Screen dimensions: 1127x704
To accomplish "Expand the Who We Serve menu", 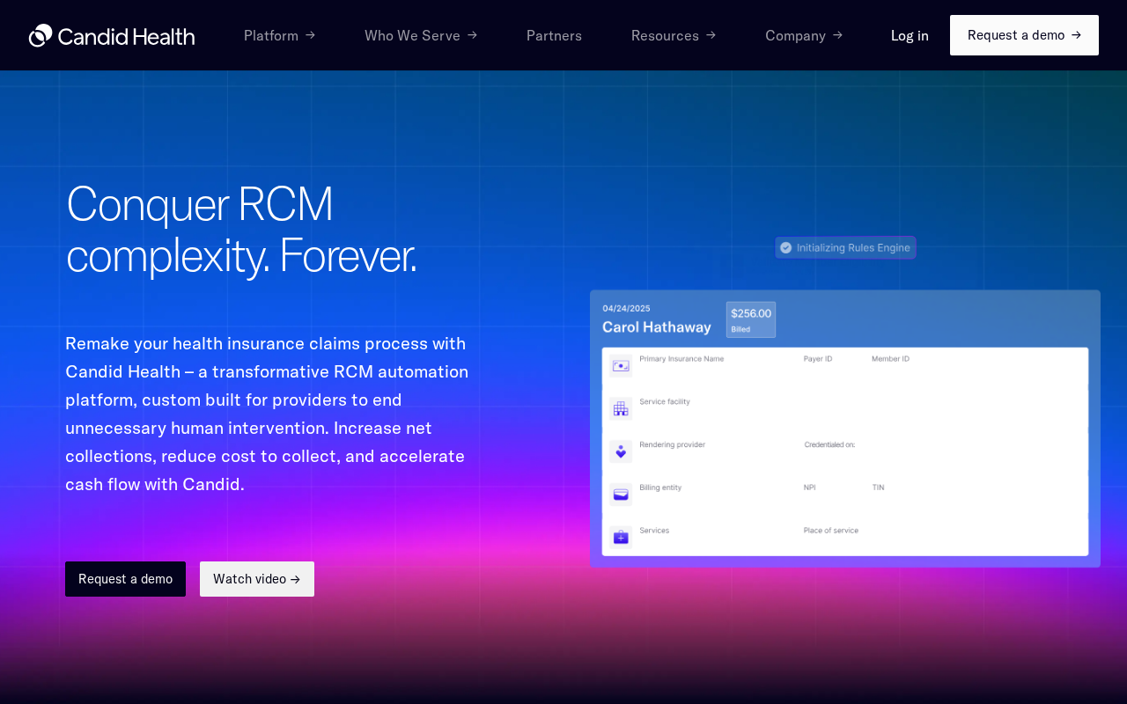I will (421, 35).
